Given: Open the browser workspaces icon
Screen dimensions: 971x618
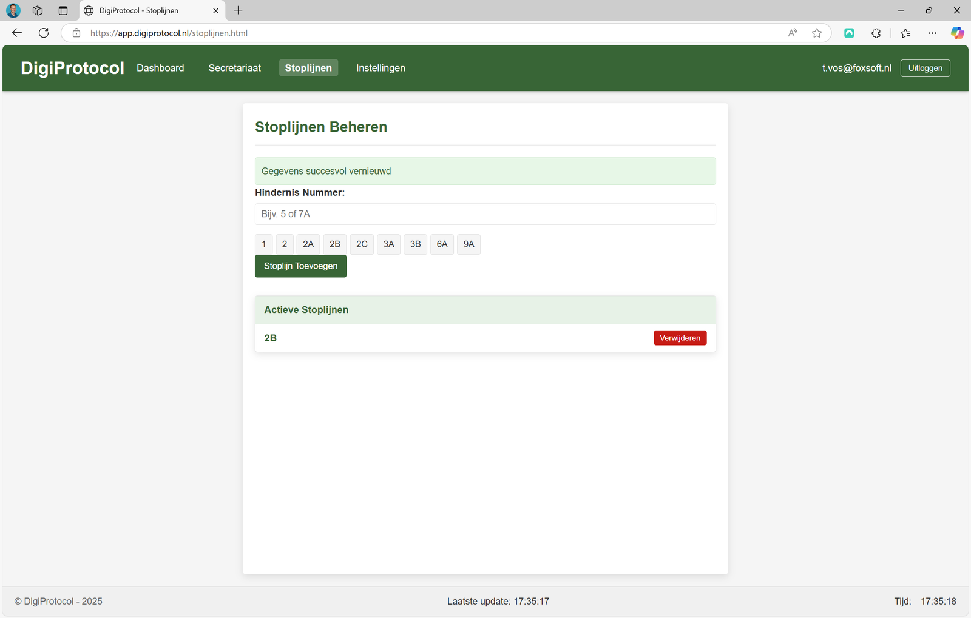Looking at the screenshot, I should coord(38,10).
